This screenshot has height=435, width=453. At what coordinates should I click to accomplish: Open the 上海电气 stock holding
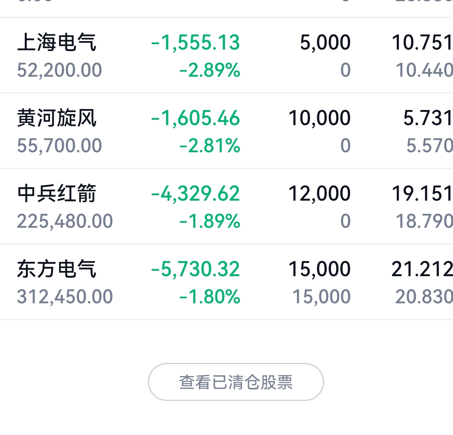(x=57, y=42)
